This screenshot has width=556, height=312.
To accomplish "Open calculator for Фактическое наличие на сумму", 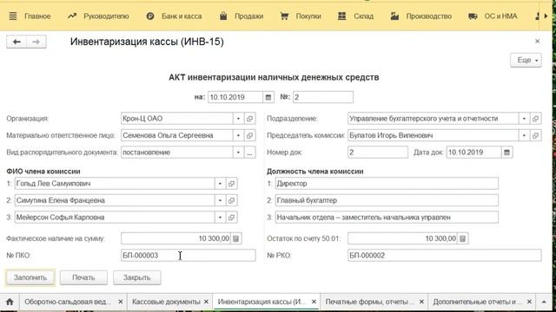I will click(x=236, y=238).
